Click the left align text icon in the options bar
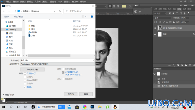 tap(110, 6)
